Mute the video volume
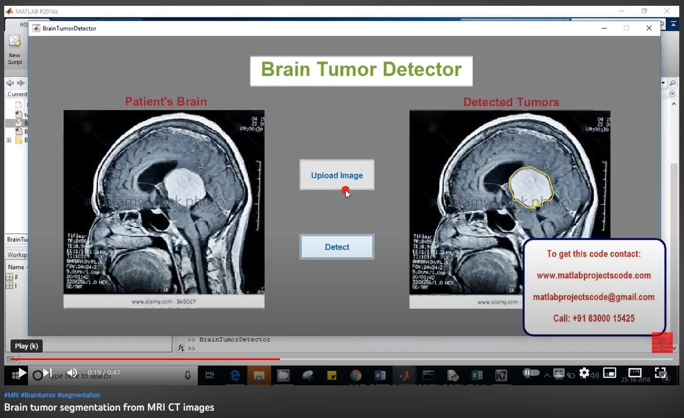684x418 pixels. [72, 373]
